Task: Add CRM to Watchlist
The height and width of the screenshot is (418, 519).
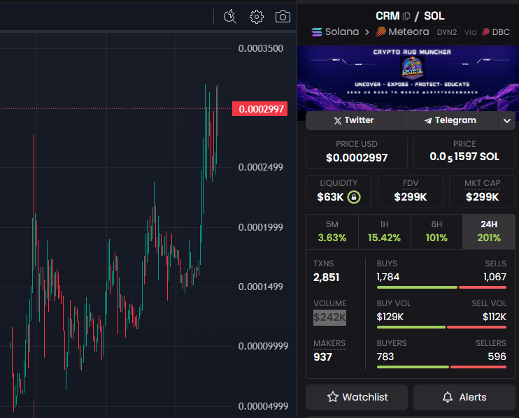Action: 357,397
